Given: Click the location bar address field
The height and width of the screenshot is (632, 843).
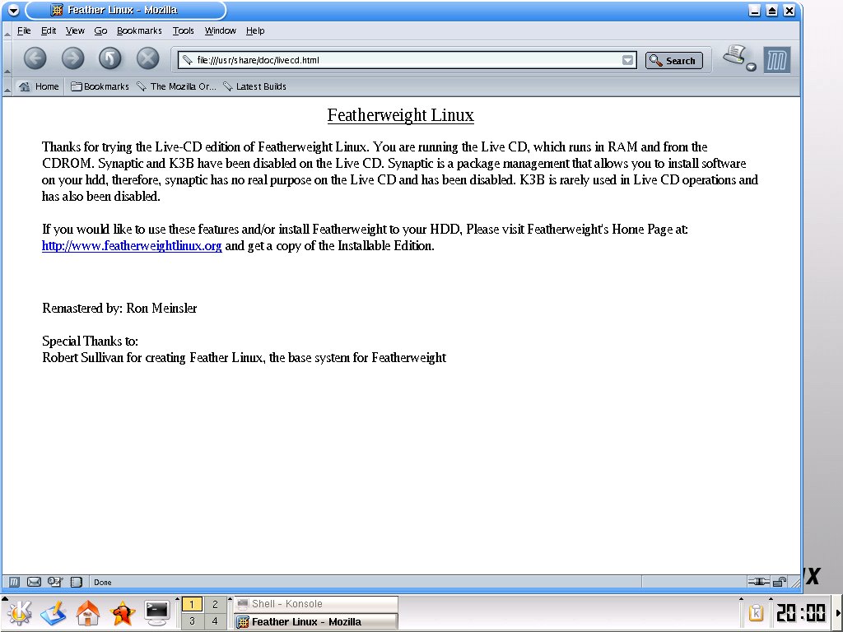Looking at the screenshot, I should [407, 60].
